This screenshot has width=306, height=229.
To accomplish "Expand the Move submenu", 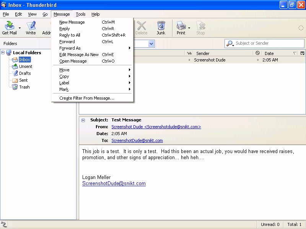I will click(x=93, y=70).
